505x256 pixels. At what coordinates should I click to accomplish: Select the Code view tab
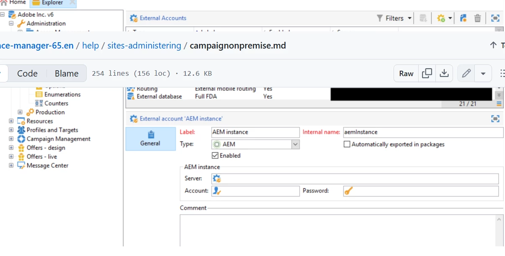pos(27,73)
